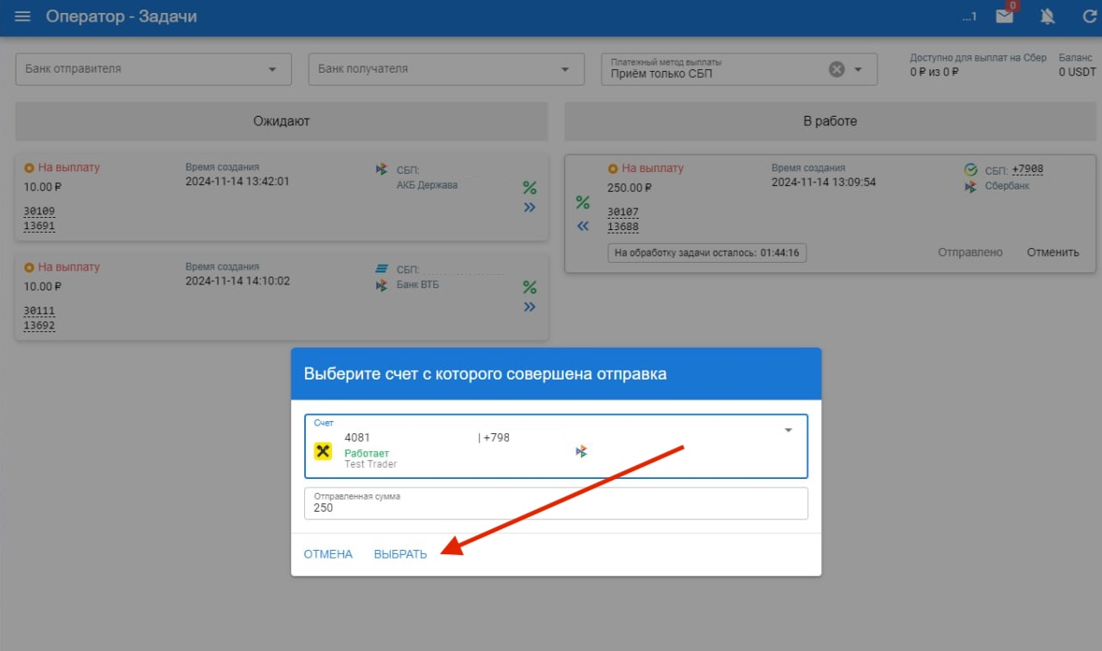Screen dimensions: 1102x651
Task: Open the hamburger navigation menu
Action: click(x=23, y=17)
